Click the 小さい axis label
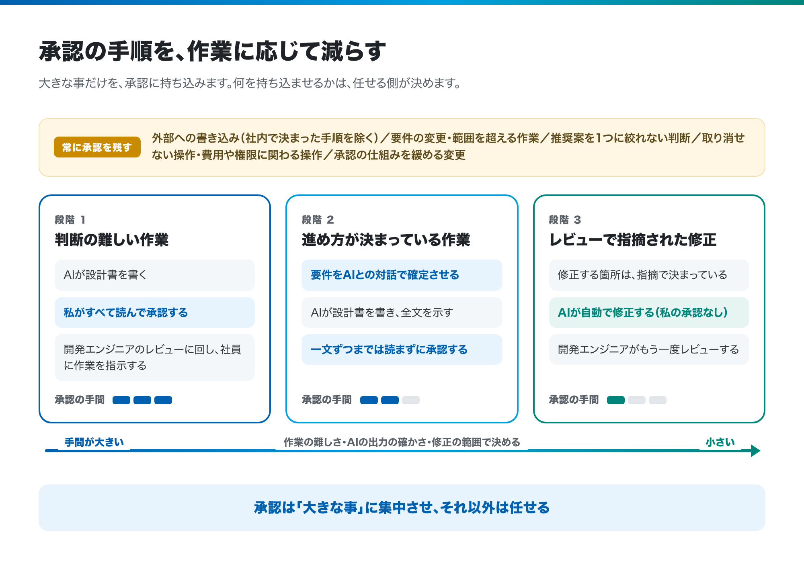 720,442
